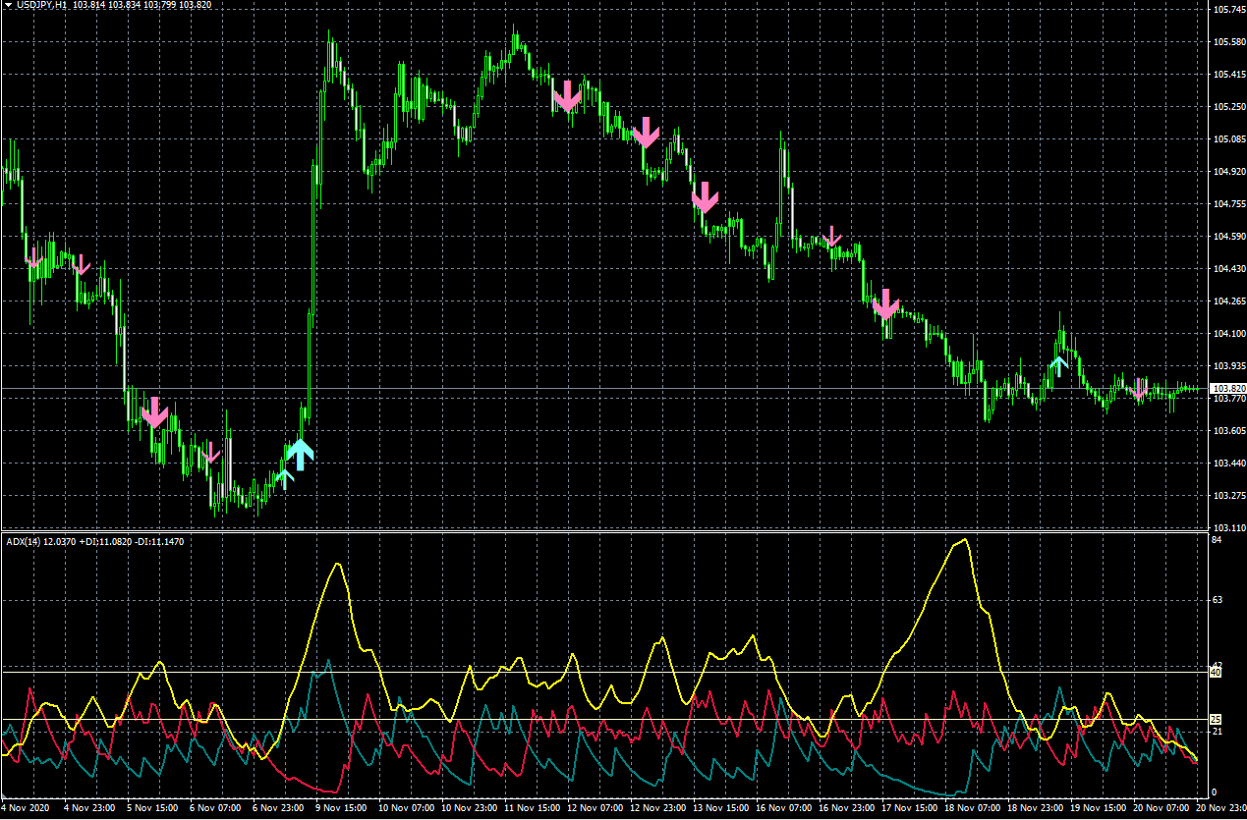Click the 9 Nov 15:00 time label
The height and width of the screenshot is (820, 1247).
click(x=340, y=808)
